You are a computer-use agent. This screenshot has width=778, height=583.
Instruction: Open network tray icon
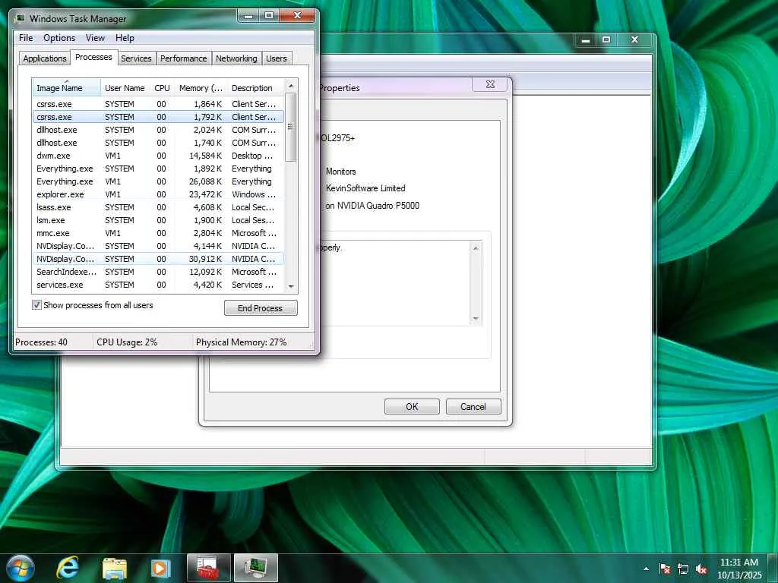(x=683, y=569)
